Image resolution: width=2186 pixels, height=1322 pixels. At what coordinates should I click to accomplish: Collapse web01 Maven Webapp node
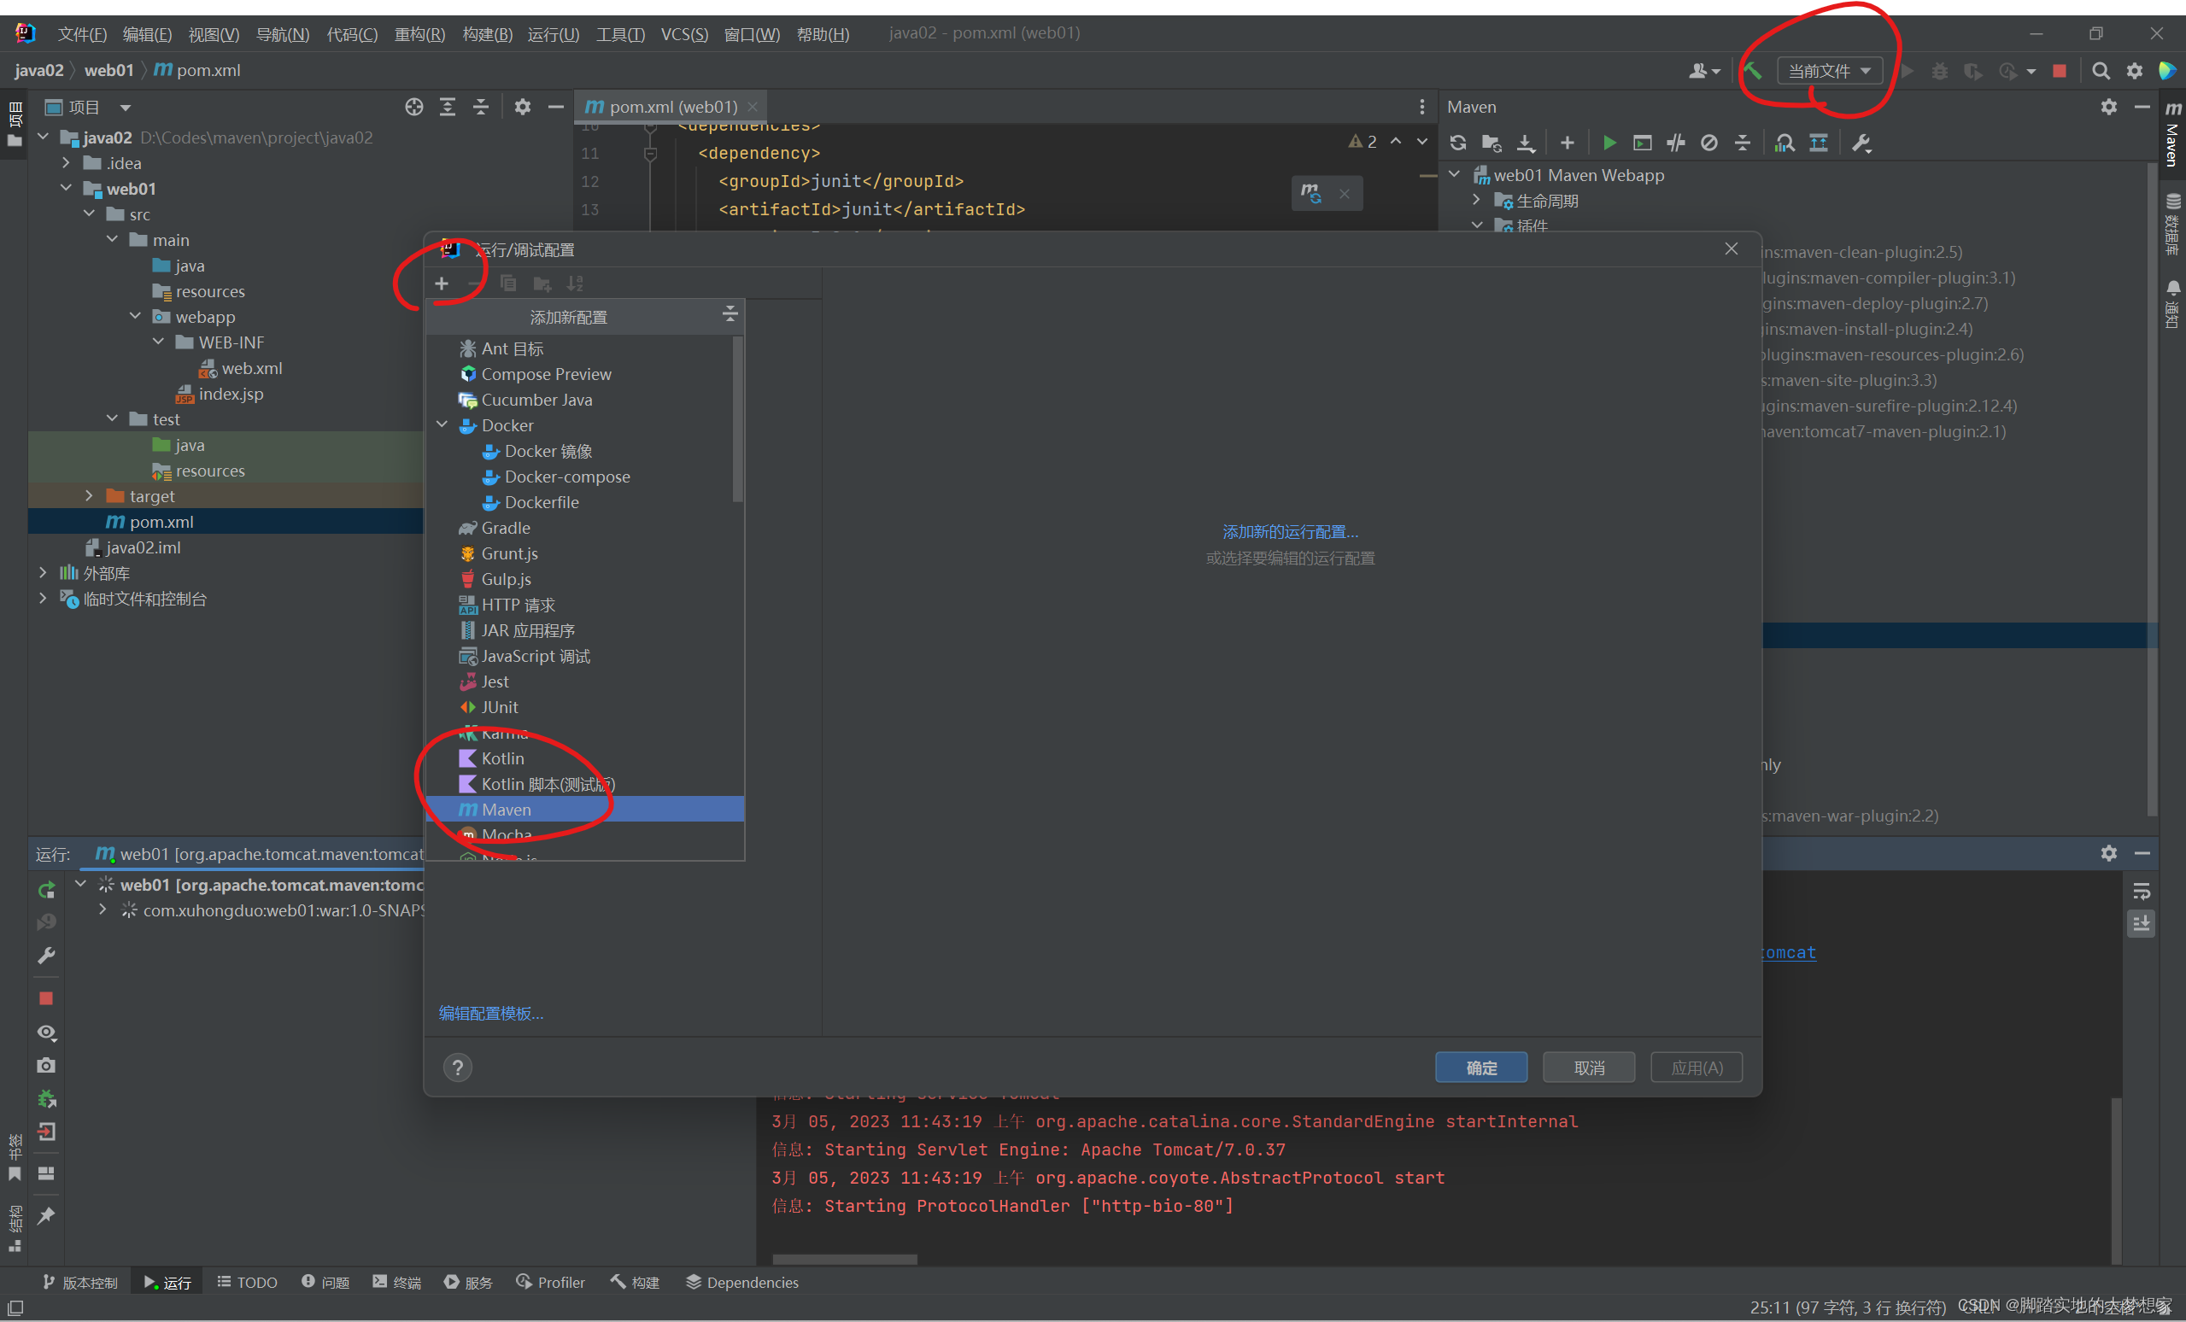[x=1455, y=175]
